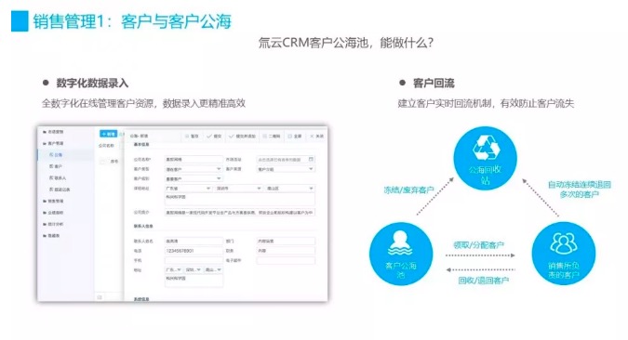Image resolution: width=628 pixels, height=340 pixels.
Task: Expand the 客户管理 folder in sidebar
Action: tap(53, 143)
